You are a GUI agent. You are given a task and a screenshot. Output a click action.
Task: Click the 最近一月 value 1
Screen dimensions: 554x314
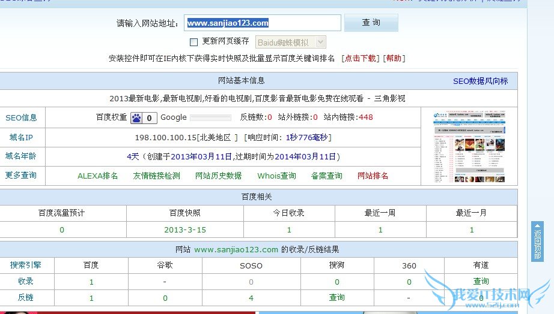click(x=472, y=230)
